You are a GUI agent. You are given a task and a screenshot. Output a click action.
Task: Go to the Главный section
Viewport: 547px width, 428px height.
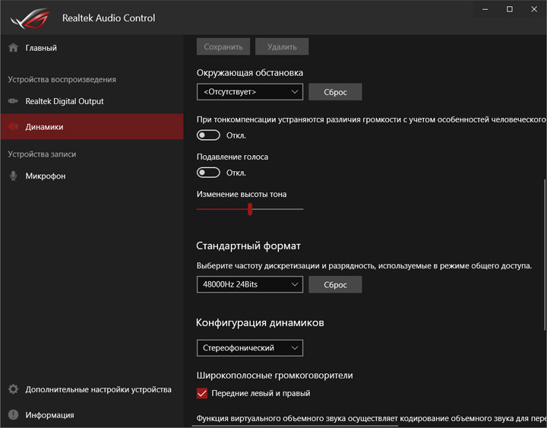pyautogui.click(x=41, y=48)
